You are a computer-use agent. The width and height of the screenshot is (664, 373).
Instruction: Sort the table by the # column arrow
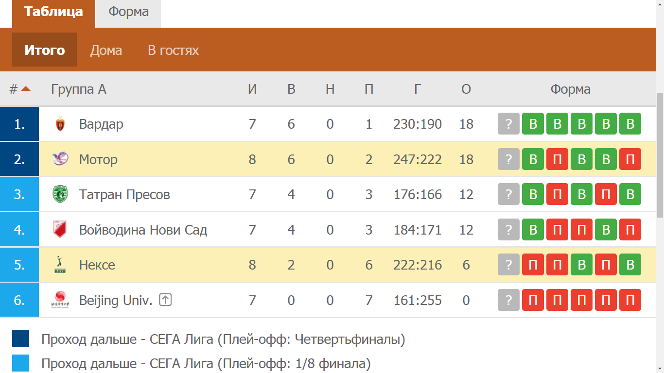point(26,89)
